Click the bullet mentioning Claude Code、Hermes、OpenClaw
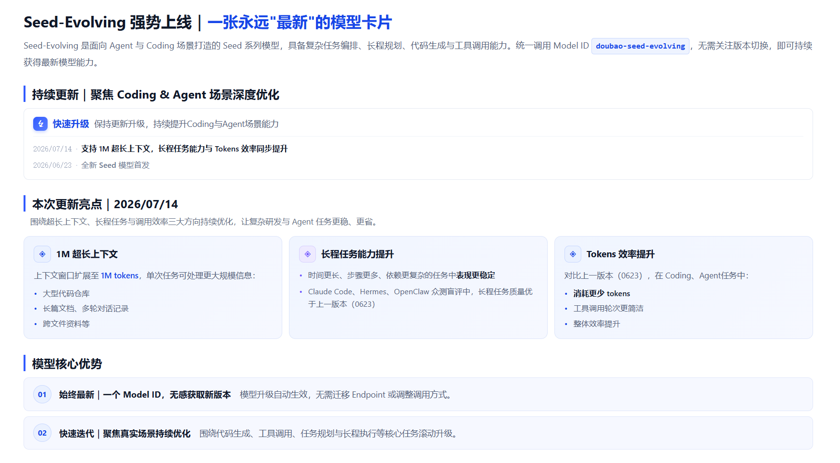840x463 pixels. (420, 298)
